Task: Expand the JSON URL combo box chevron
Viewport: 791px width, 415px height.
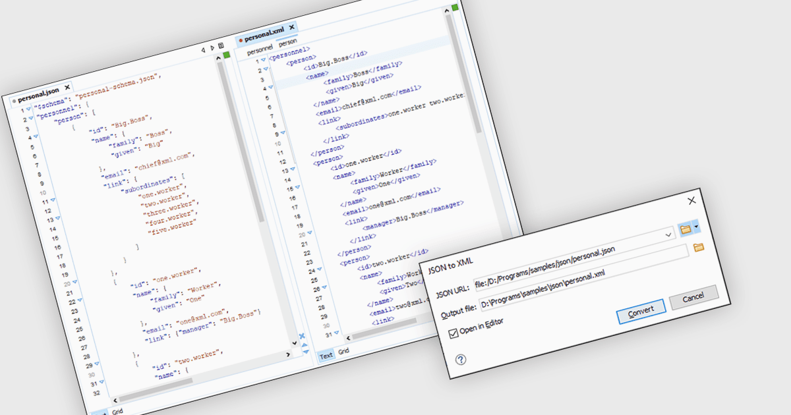Action: pyautogui.click(x=670, y=233)
